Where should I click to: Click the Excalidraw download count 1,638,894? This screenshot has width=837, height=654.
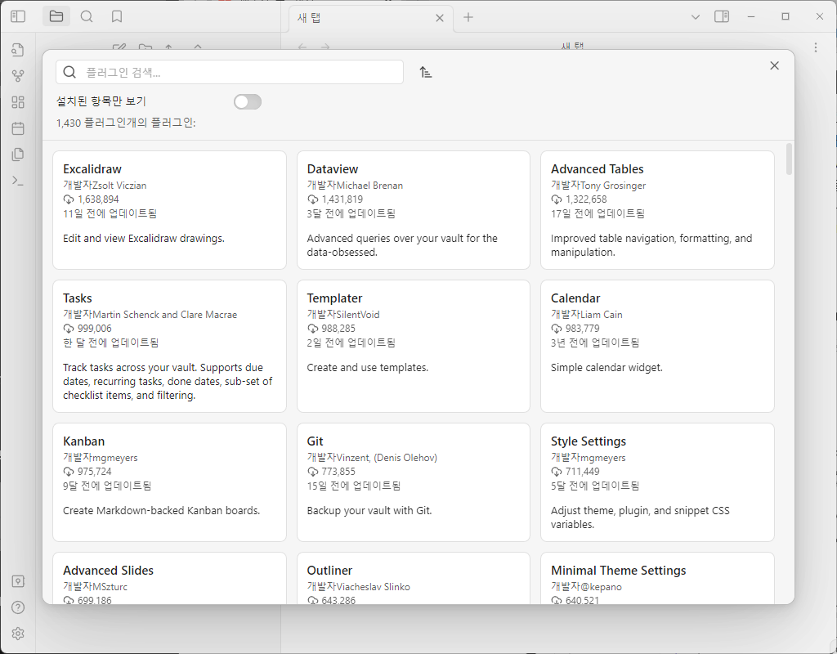(98, 199)
